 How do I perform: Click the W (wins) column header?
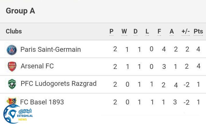click(124, 31)
